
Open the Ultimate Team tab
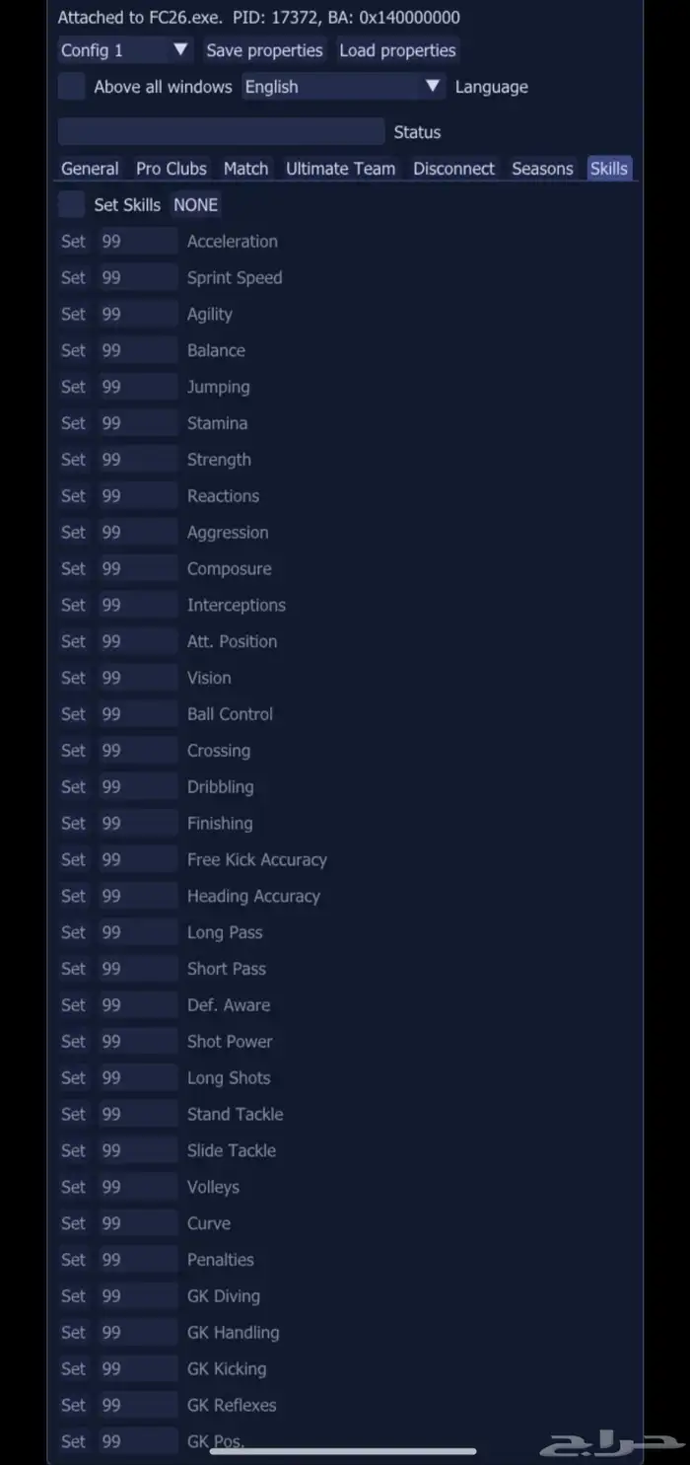340,169
